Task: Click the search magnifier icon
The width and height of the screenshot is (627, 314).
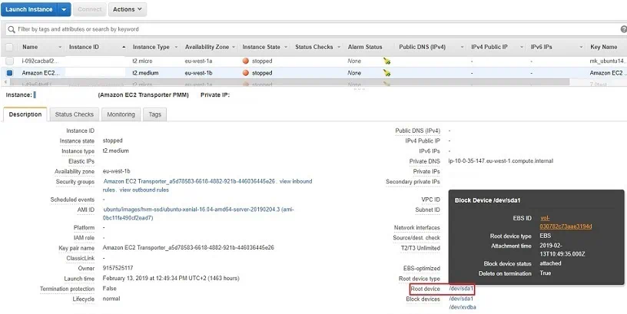Action: tap(11, 29)
